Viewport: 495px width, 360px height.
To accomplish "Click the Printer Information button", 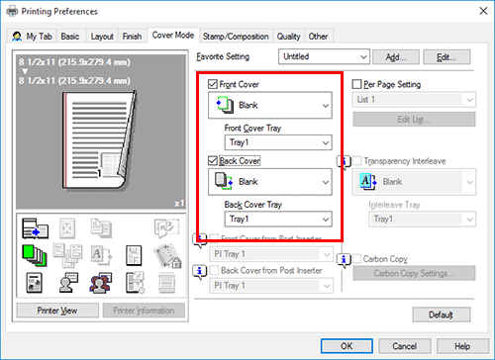I will tap(144, 311).
